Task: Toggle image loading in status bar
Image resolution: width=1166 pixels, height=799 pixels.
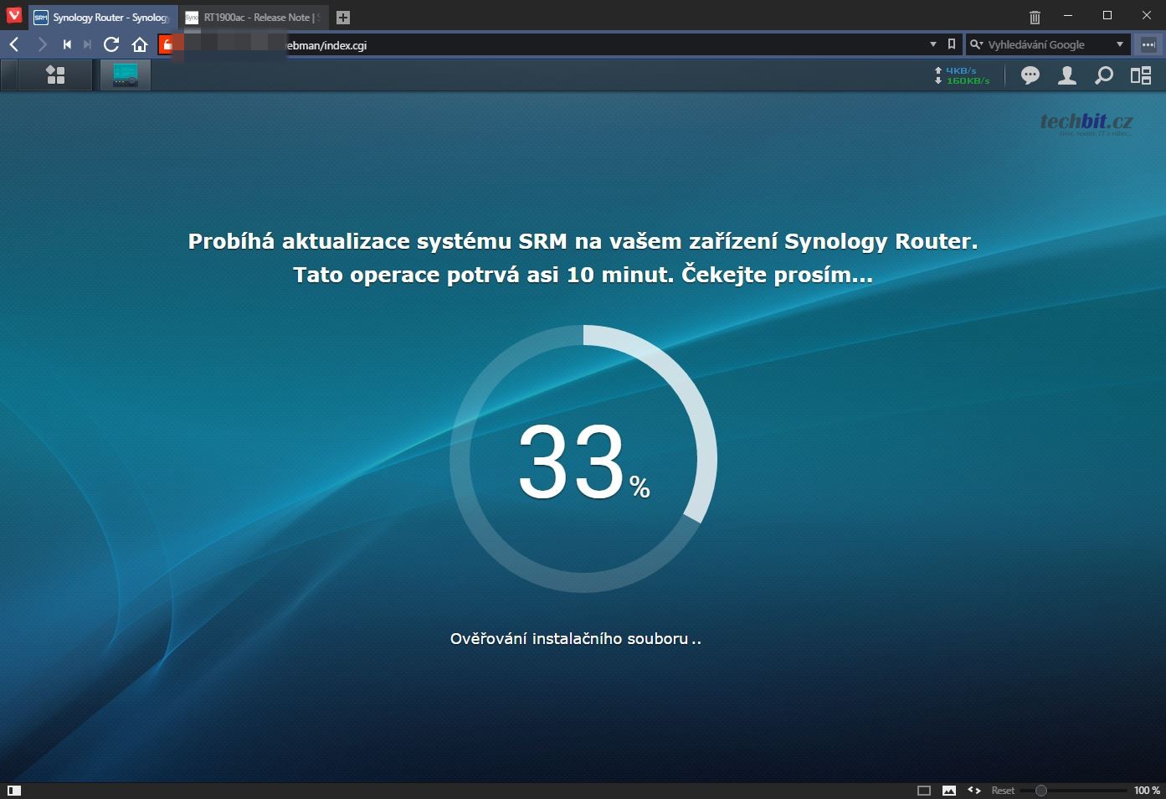Action: pos(949,790)
